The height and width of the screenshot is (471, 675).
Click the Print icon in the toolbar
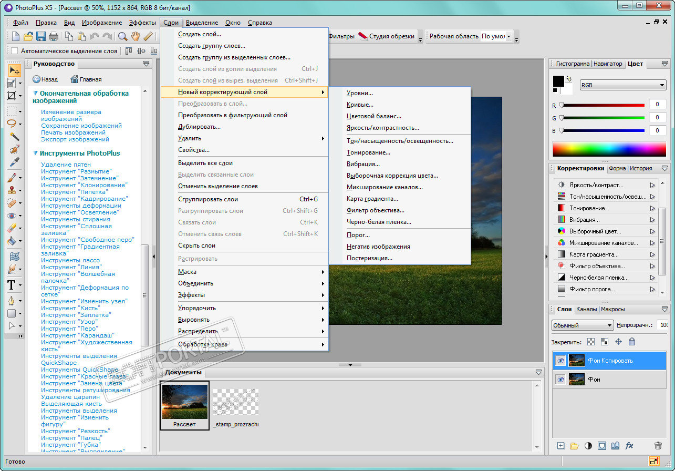point(54,36)
